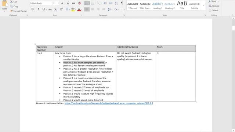Open the Clipboard pane launcher
235x132 pixels.
(27, 15)
